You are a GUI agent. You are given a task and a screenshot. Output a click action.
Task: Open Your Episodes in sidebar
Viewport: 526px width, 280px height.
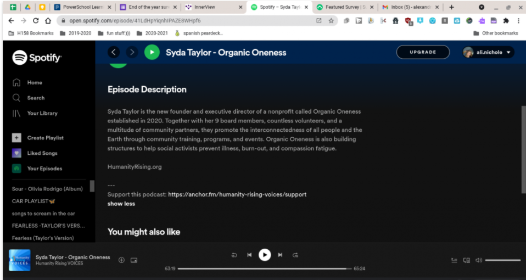(x=37, y=169)
